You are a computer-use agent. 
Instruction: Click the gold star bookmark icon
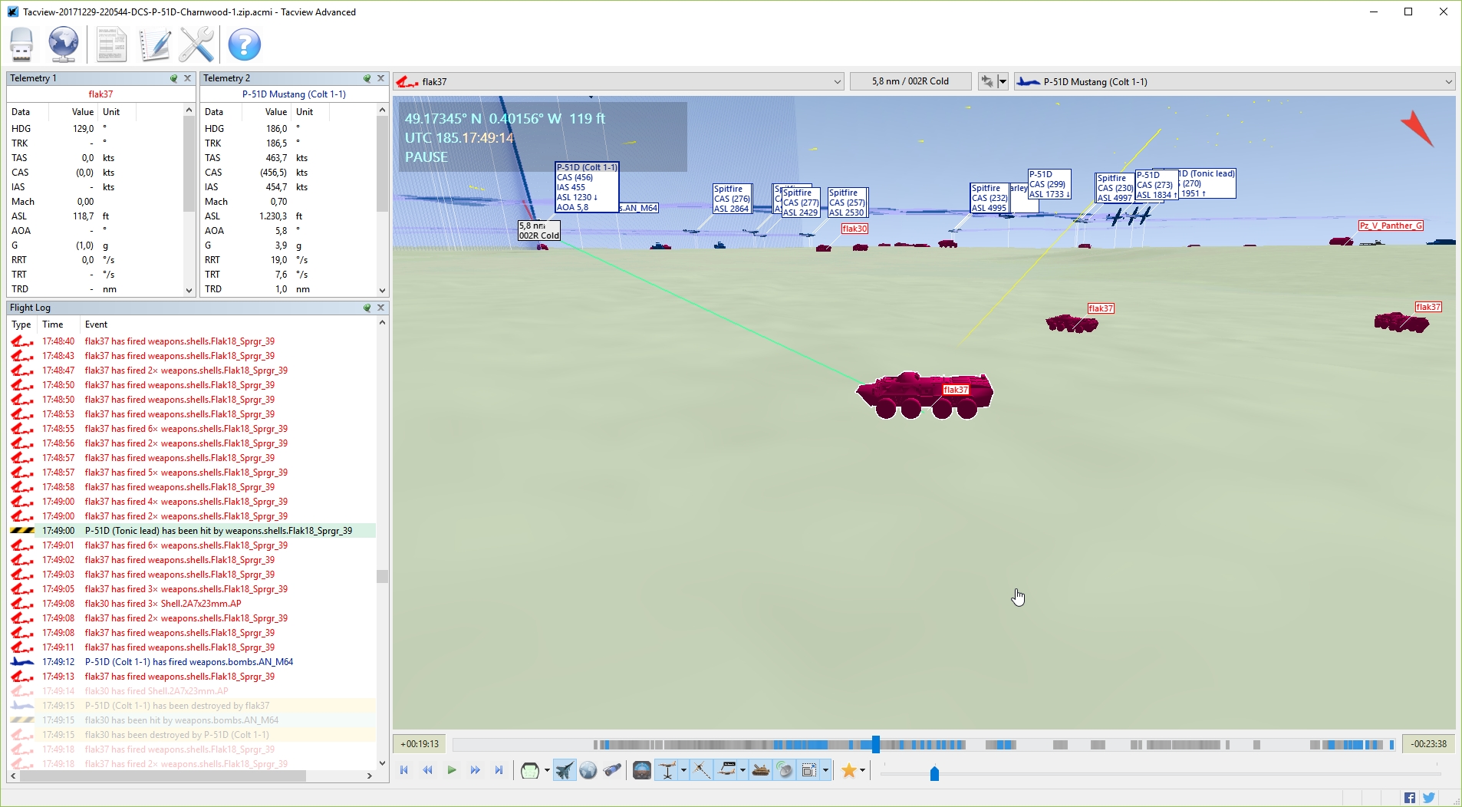tap(848, 770)
